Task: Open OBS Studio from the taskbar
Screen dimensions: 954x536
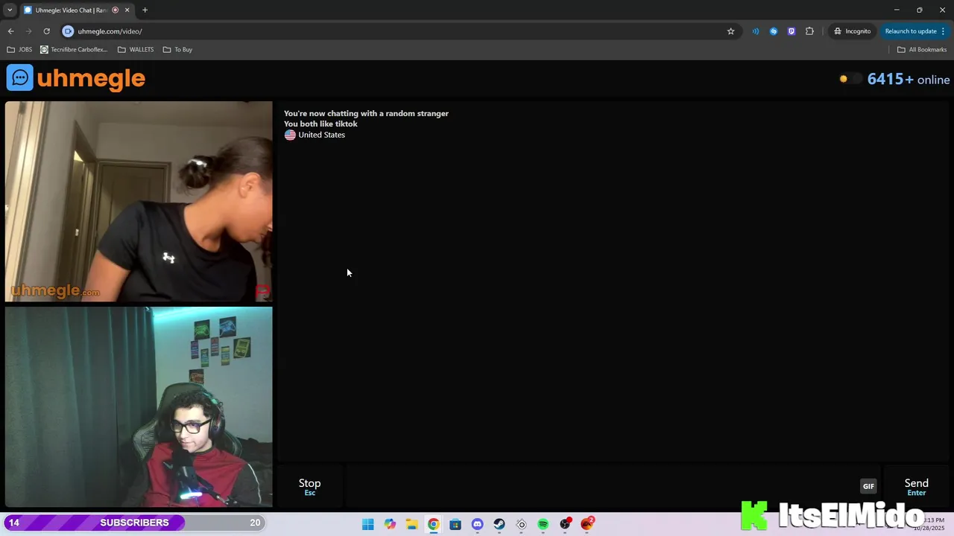Action: pyautogui.click(x=566, y=524)
